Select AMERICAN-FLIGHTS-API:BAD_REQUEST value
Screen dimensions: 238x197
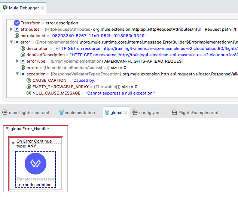click(144, 62)
